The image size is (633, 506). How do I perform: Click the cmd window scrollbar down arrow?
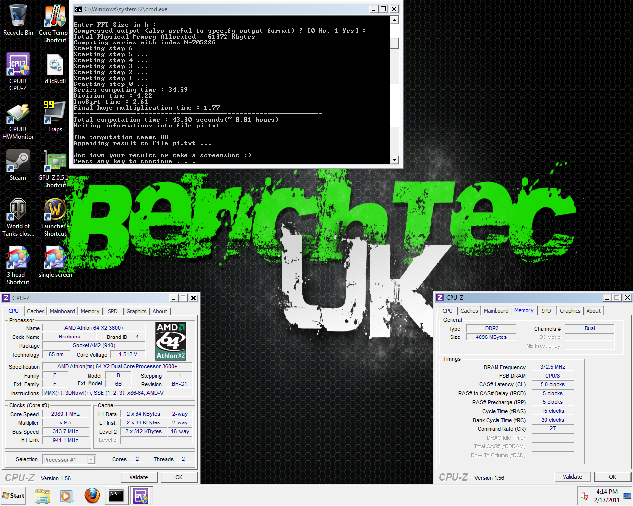pyautogui.click(x=394, y=160)
